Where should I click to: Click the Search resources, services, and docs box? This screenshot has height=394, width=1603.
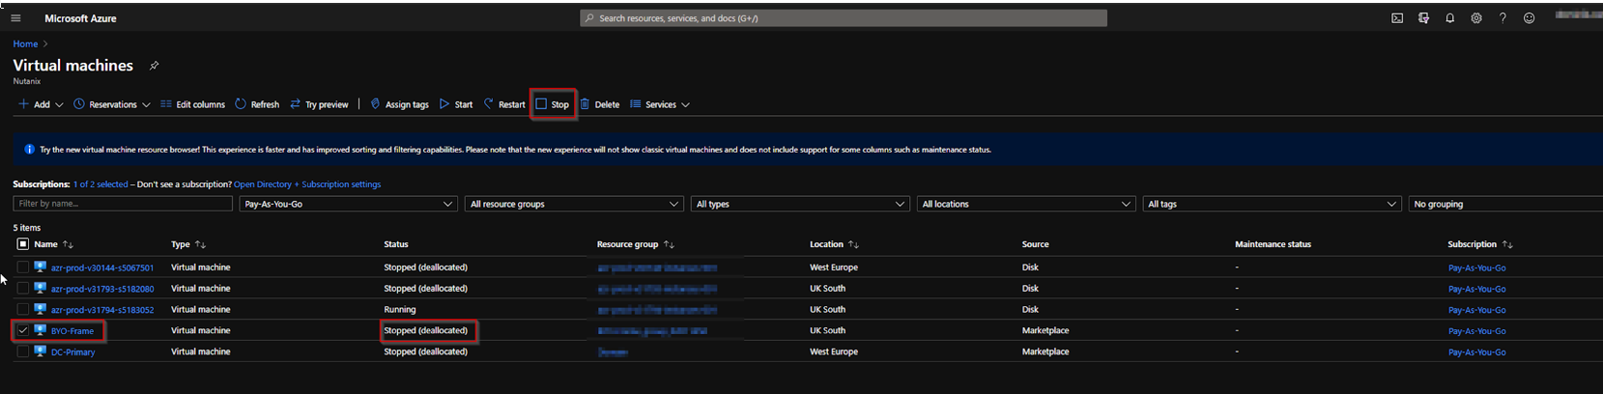click(844, 18)
